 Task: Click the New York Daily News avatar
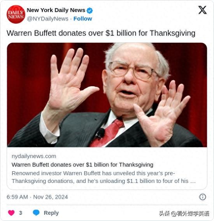16,14
